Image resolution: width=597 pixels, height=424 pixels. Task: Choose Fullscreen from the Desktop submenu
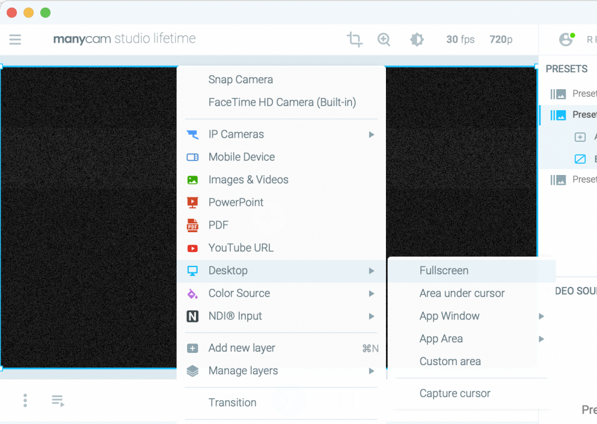444,271
